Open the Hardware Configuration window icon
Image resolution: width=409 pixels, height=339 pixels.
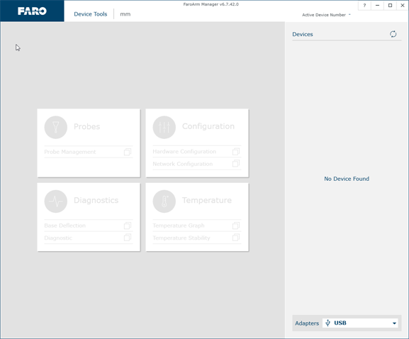[236, 152]
